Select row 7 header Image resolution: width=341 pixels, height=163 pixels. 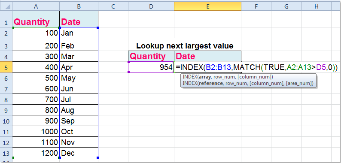[x=6, y=89]
